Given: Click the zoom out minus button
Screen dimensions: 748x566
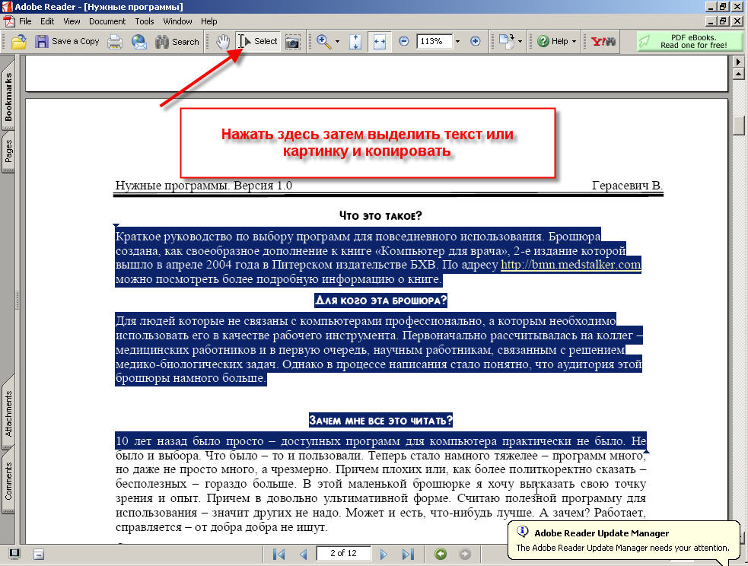Looking at the screenshot, I should (403, 41).
